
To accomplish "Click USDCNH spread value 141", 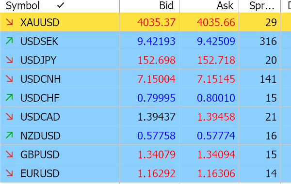I will [268, 79].
